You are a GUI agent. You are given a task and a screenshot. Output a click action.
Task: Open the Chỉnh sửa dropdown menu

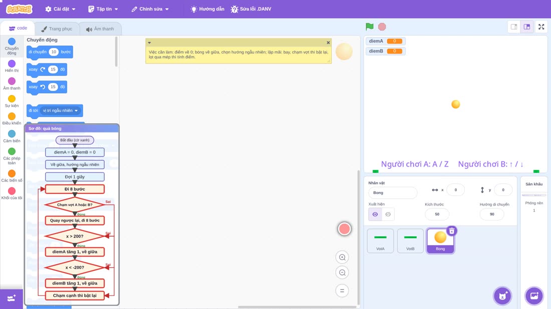pyautogui.click(x=150, y=9)
